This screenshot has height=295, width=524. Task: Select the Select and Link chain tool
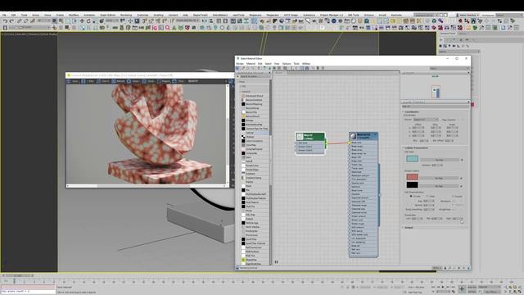coord(20,20)
